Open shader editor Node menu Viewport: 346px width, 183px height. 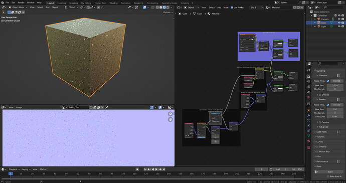coord(226,8)
